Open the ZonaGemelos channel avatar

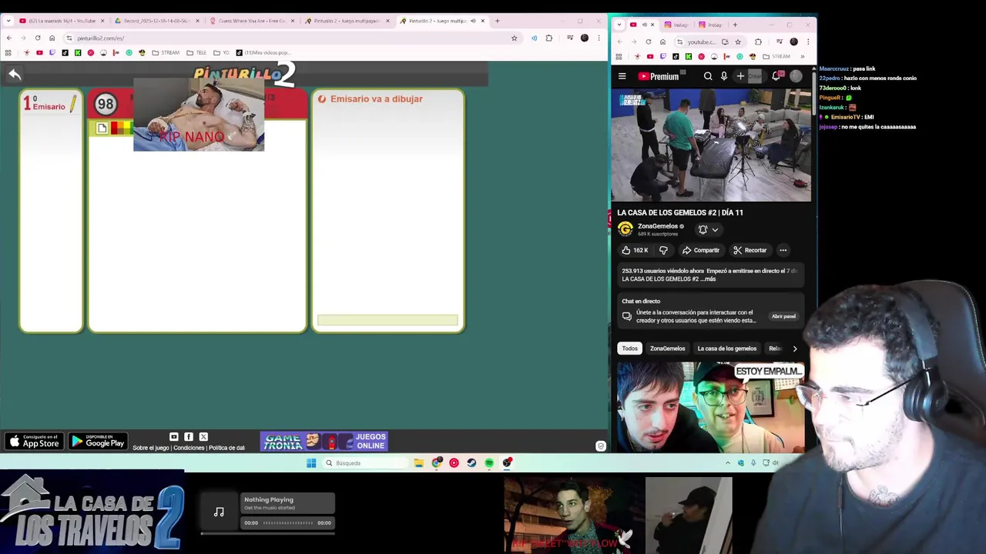pyautogui.click(x=625, y=229)
